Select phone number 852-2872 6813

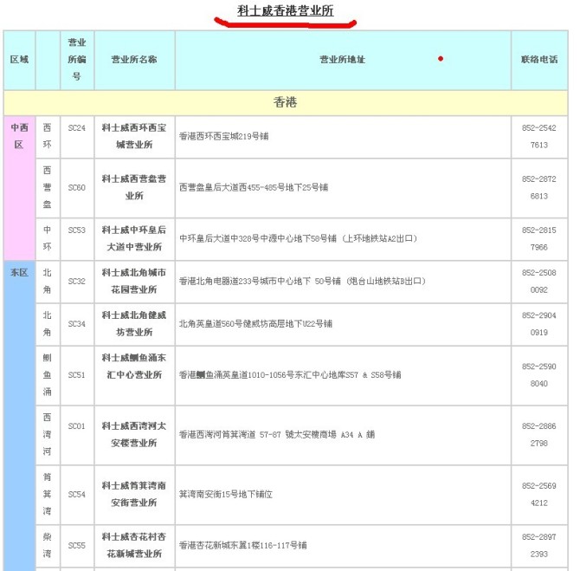coord(539,187)
